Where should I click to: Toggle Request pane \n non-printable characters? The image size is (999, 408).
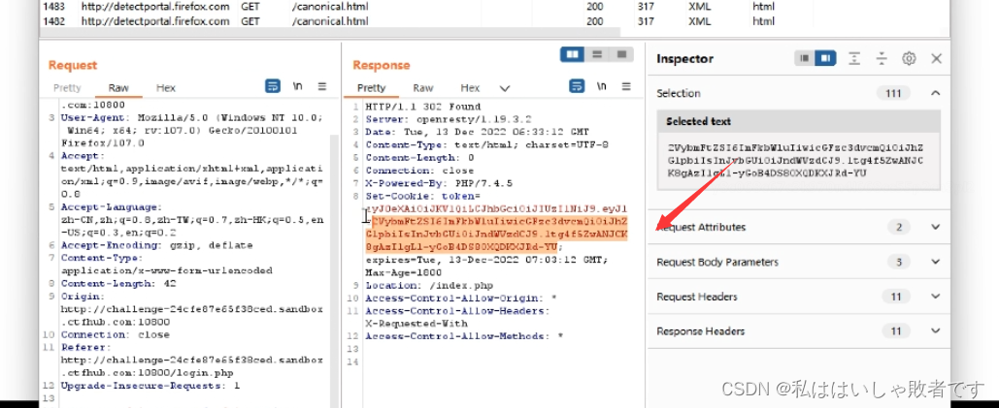(x=297, y=86)
